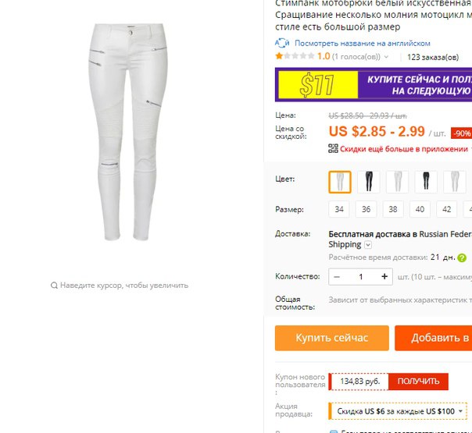Viewport: 472px width, 433px height.
Task: Select size 34
Action: point(339,209)
